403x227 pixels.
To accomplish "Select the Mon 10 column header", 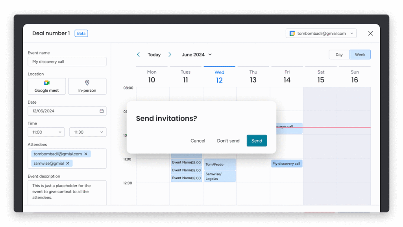I will 152,76.
